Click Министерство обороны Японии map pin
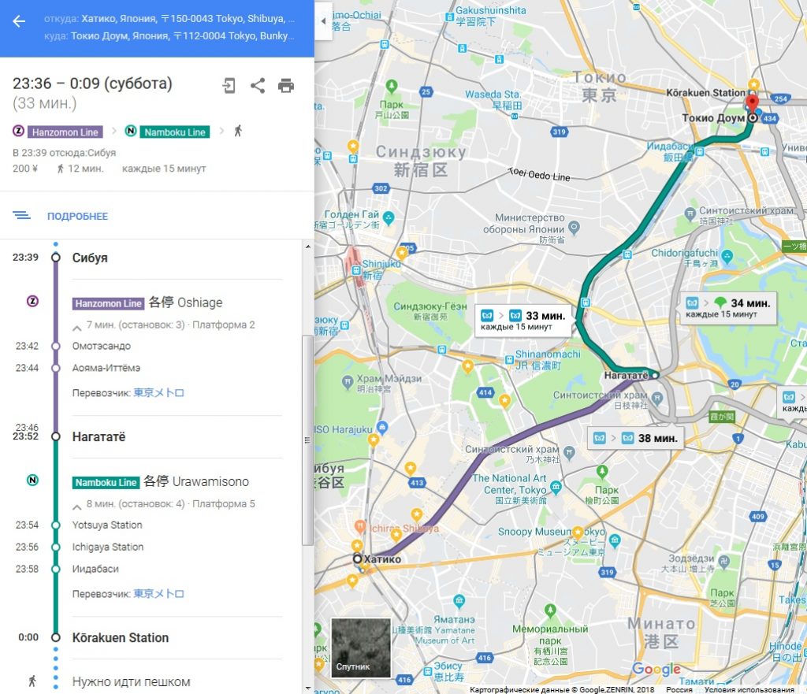Image resolution: width=807 pixels, height=694 pixels. tap(575, 227)
